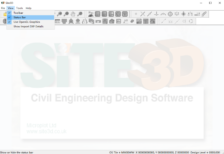
Task: Open the Help menu
Action: click(29, 8)
